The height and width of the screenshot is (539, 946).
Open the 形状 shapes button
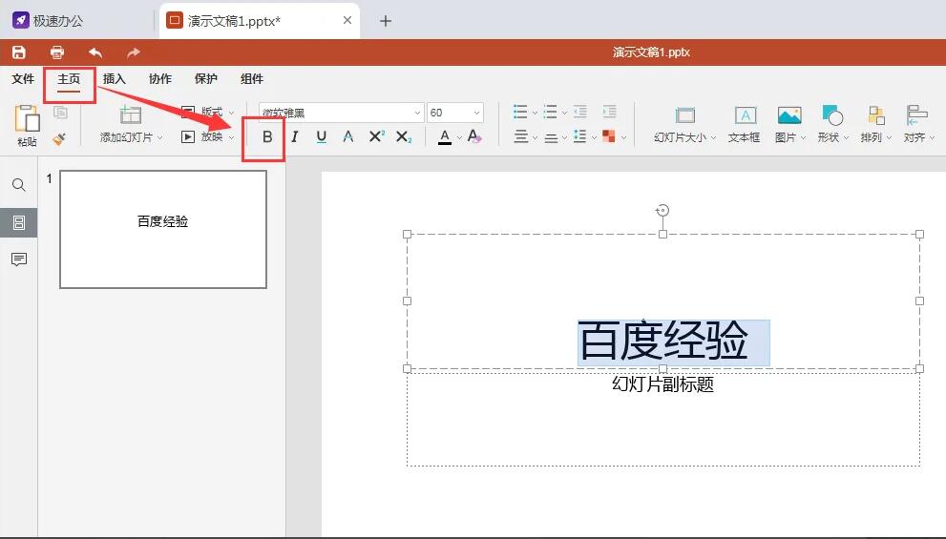832,125
